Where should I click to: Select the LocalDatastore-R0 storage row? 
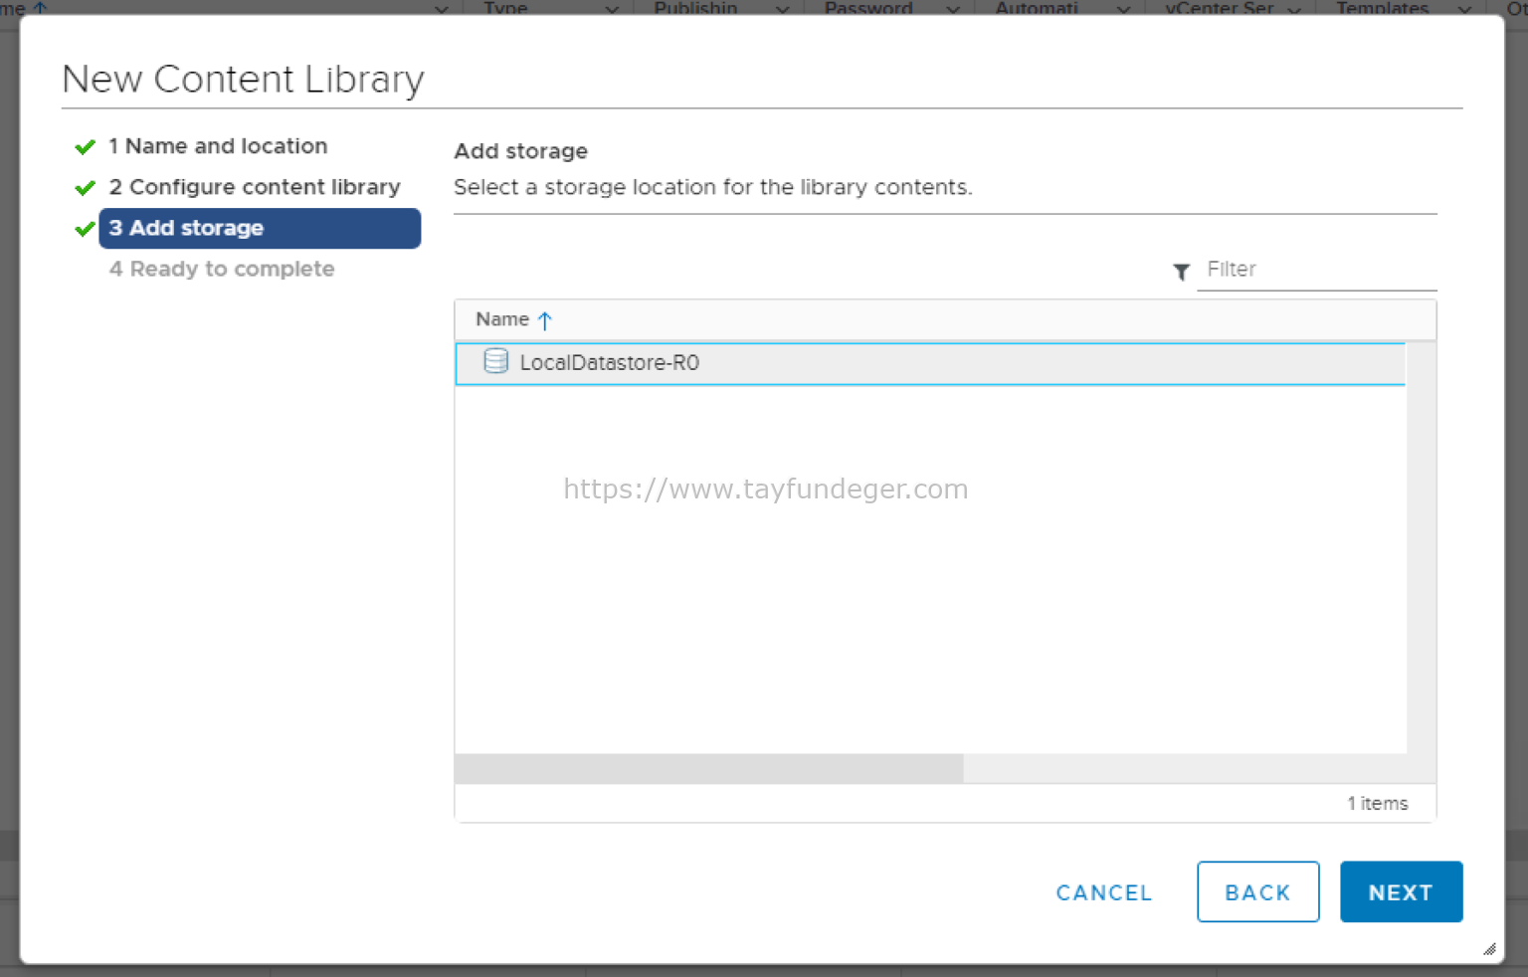click(929, 363)
